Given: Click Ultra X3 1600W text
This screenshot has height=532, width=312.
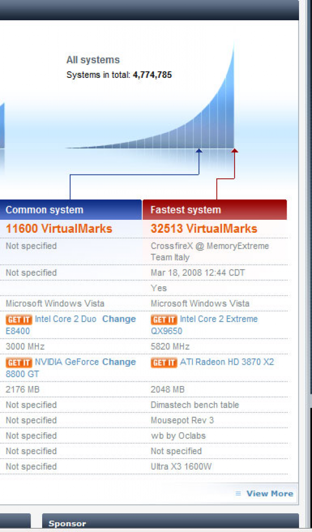Looking at the screenshot, I should pos(181,467).
